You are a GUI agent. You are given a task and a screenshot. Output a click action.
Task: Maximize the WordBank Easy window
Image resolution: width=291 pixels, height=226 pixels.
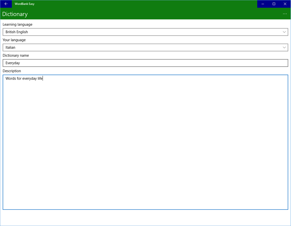point(274,4)
